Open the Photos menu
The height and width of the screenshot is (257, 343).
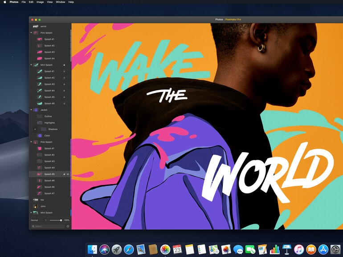pyautogui.click(x=14, y=2)
